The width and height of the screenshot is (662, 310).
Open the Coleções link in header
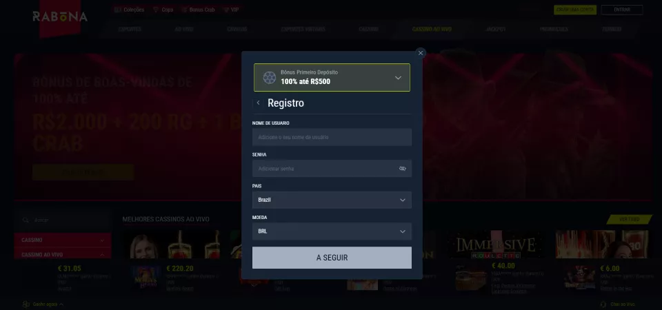point(129,9)
